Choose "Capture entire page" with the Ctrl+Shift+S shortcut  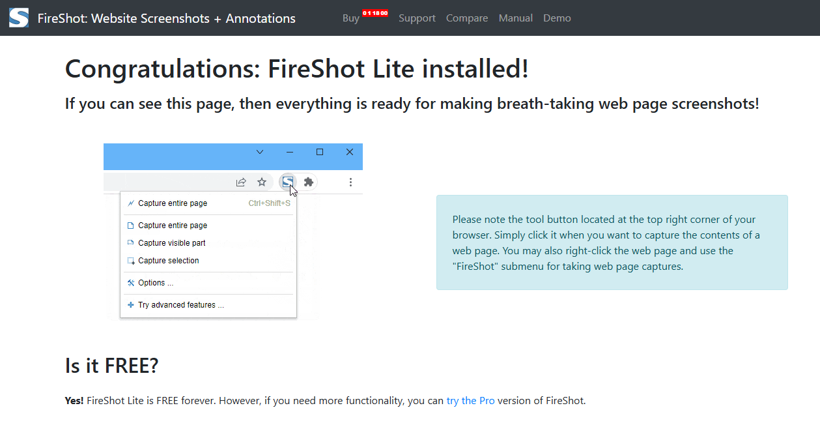coord(208,203)
